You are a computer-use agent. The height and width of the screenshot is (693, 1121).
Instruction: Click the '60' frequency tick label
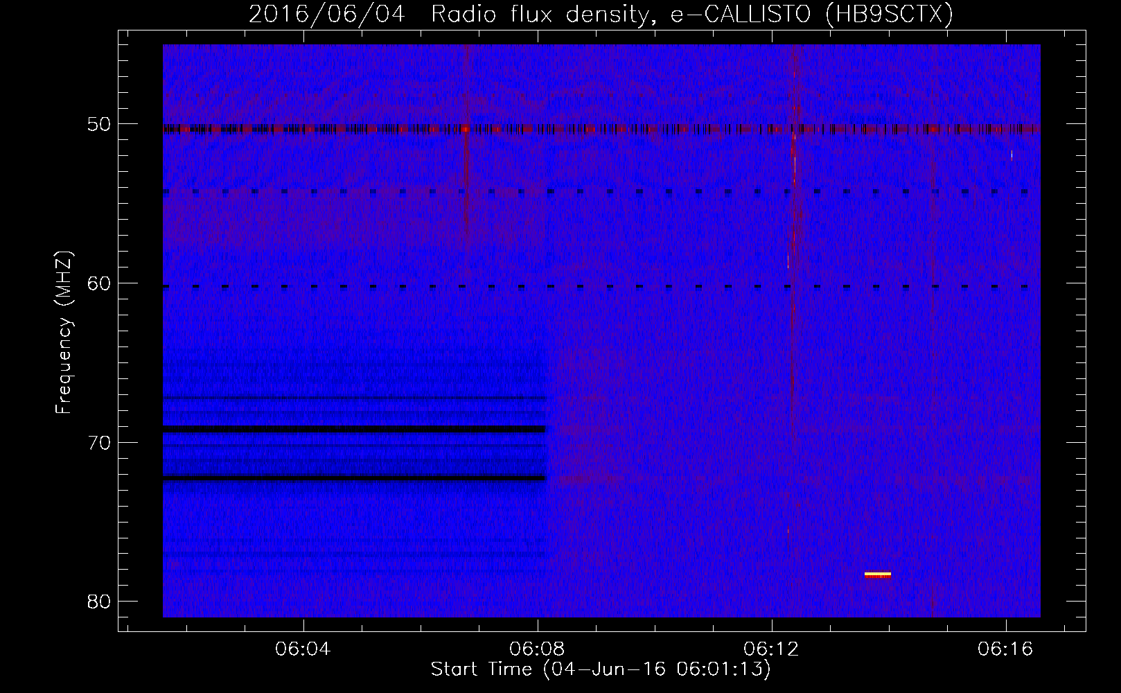pos(99,283)
